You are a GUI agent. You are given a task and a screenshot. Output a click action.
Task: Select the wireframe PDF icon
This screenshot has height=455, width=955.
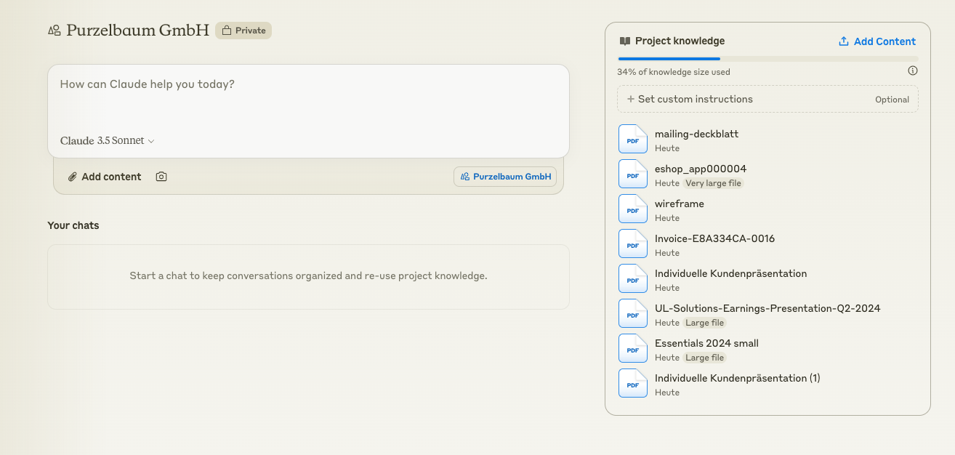tap(632, 209)
